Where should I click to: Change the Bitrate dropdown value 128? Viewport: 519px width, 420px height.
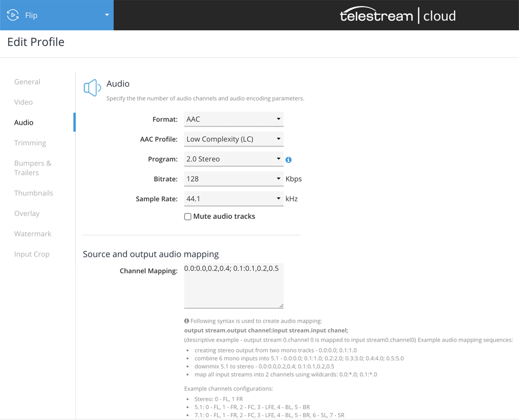[233, 179]
